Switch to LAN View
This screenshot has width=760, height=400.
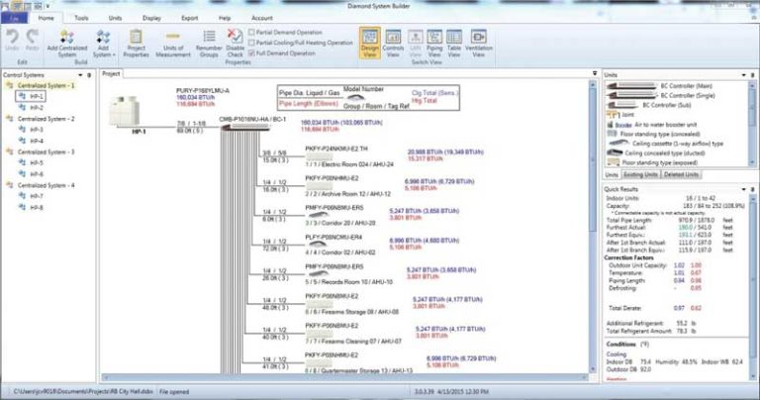click(415, 44)
